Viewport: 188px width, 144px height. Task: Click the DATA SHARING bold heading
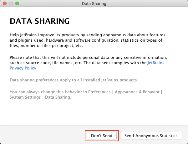[x=39, y=21]
